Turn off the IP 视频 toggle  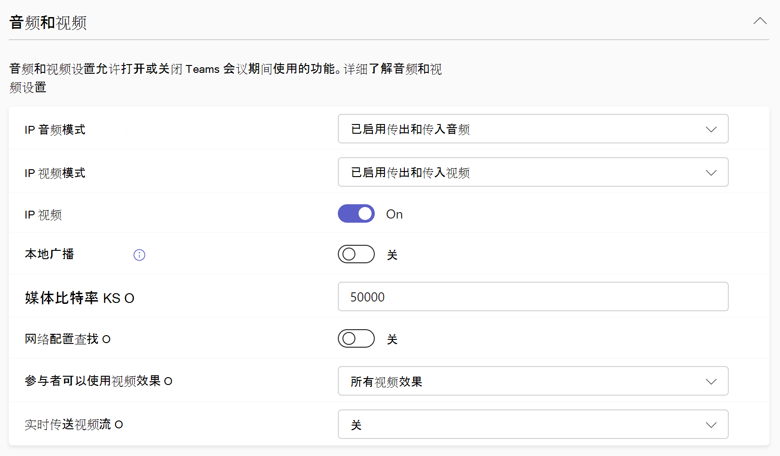click(x=356, y=213)
